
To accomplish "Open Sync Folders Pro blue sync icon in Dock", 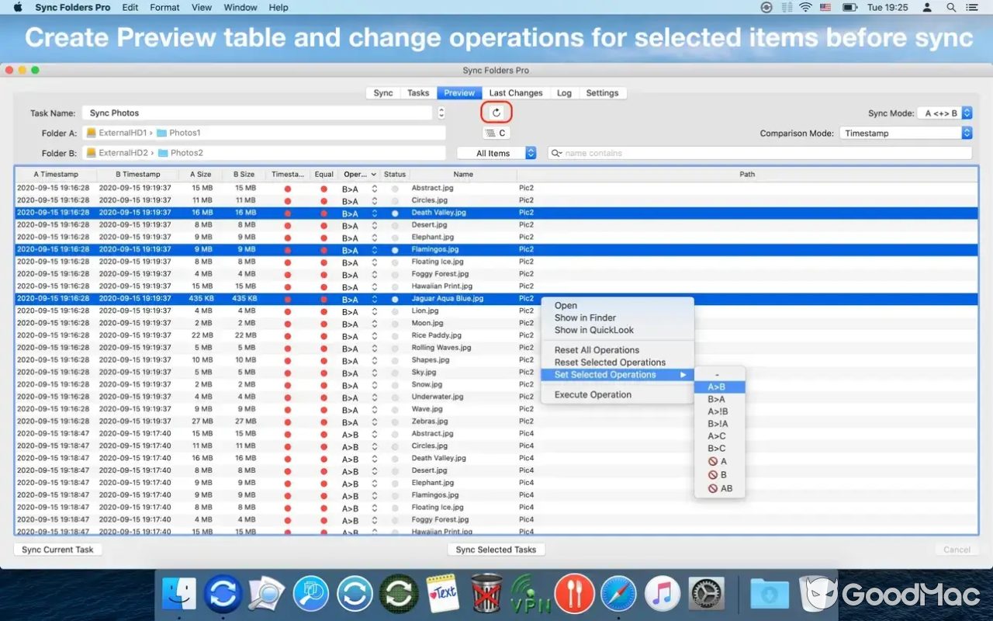I will pos(223,594).
